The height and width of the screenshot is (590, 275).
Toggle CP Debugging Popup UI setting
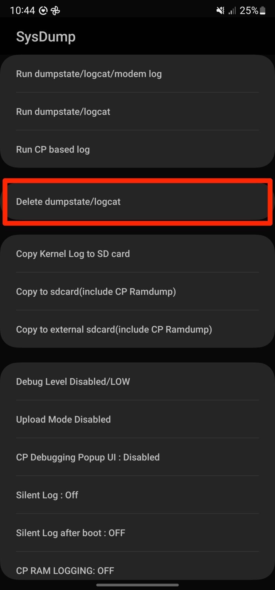coord(137,457)
